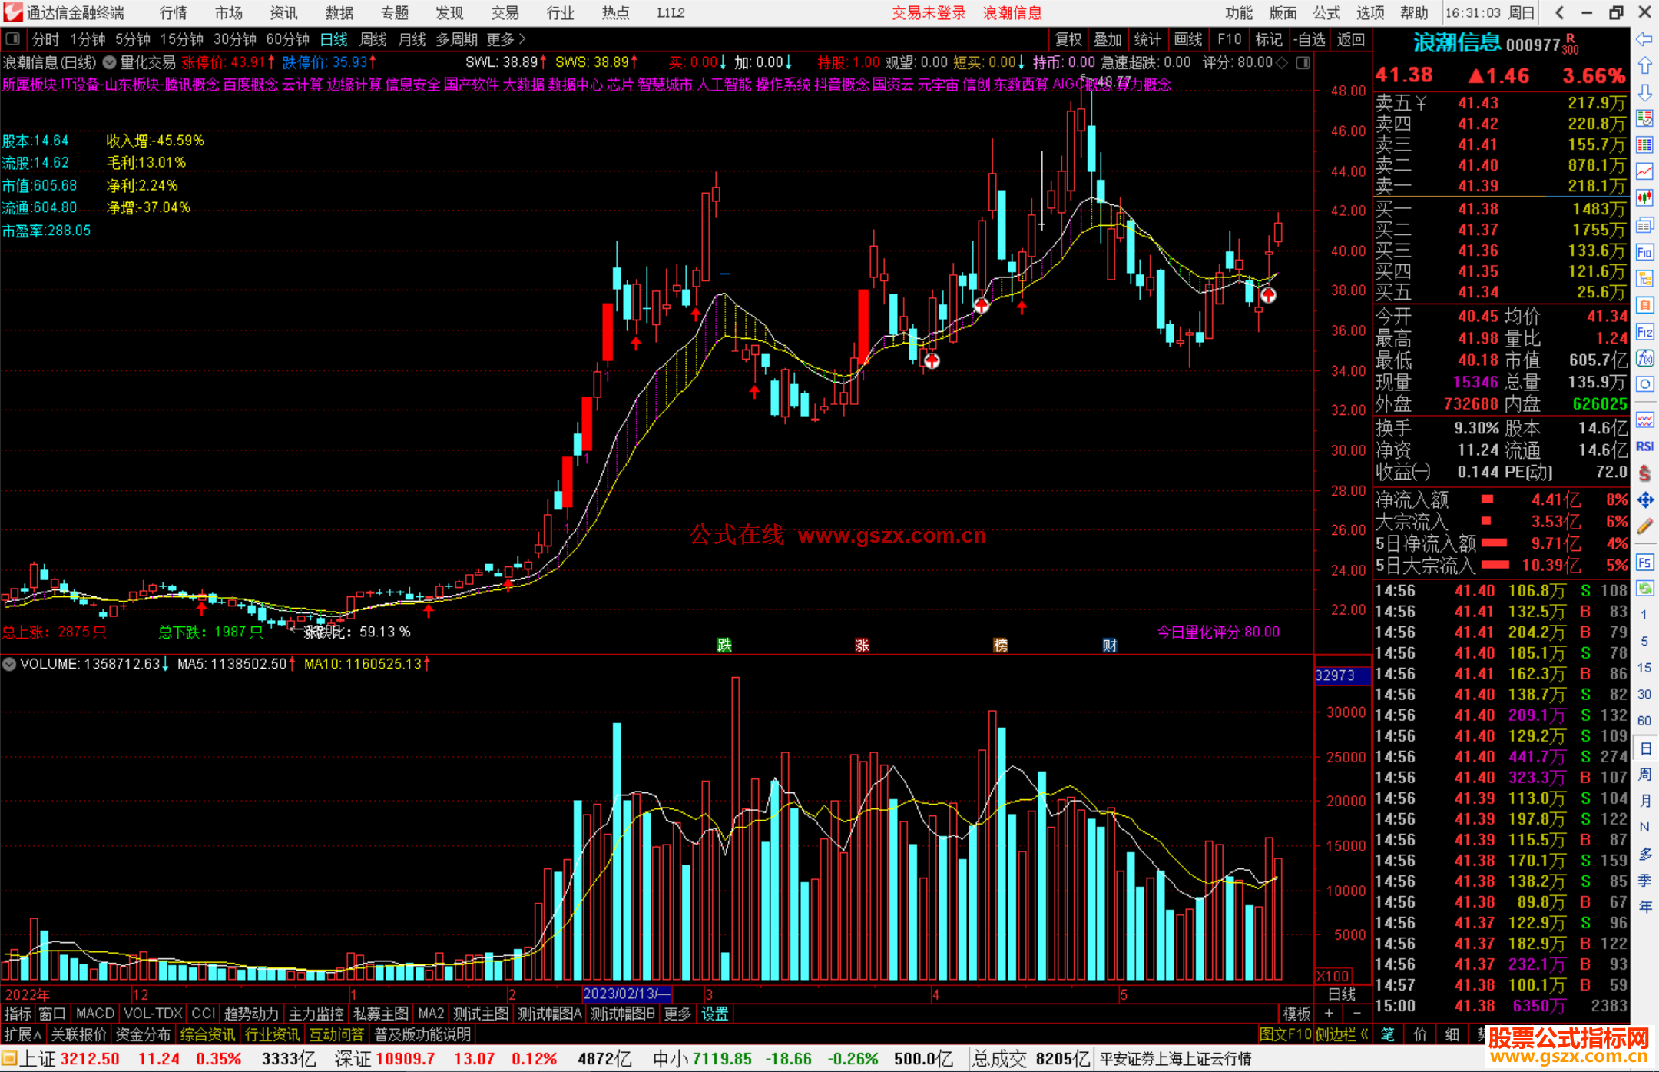Click the blue four-way move arrows icon
This screenshot has width=1659, height=1072.
[x=1644, y=500]
